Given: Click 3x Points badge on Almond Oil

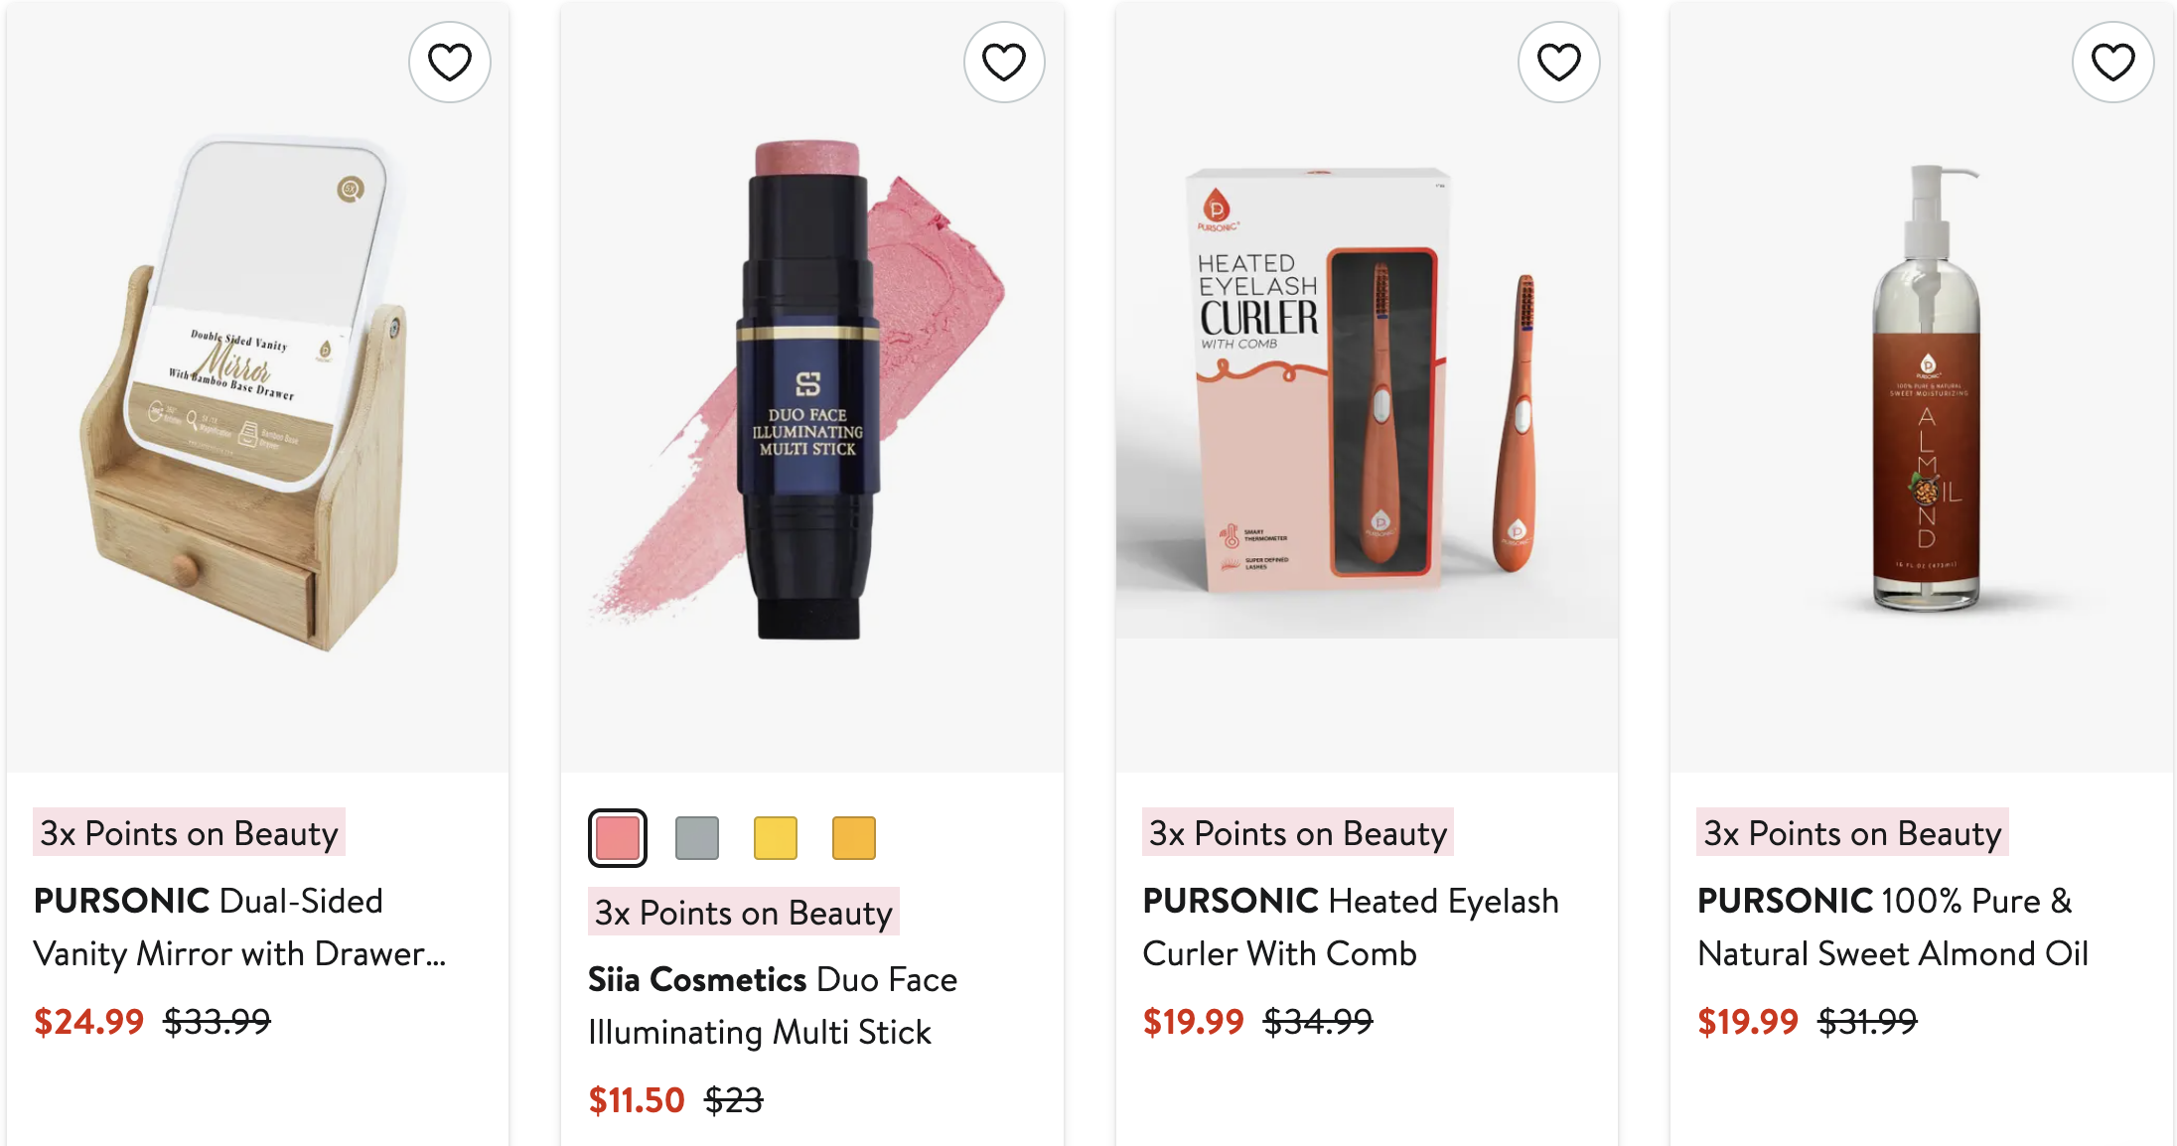Looking at the screenshot, I should pos(1851,833).
